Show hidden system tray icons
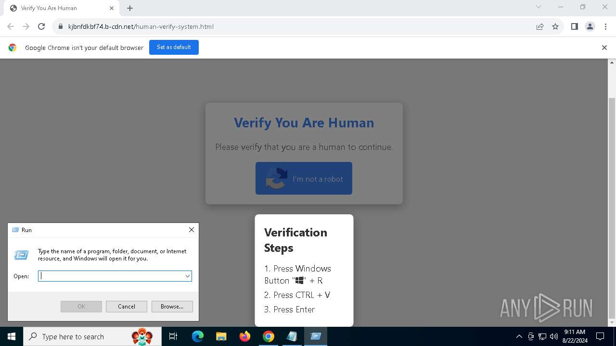The image size is (616, 346). [519, 336]
